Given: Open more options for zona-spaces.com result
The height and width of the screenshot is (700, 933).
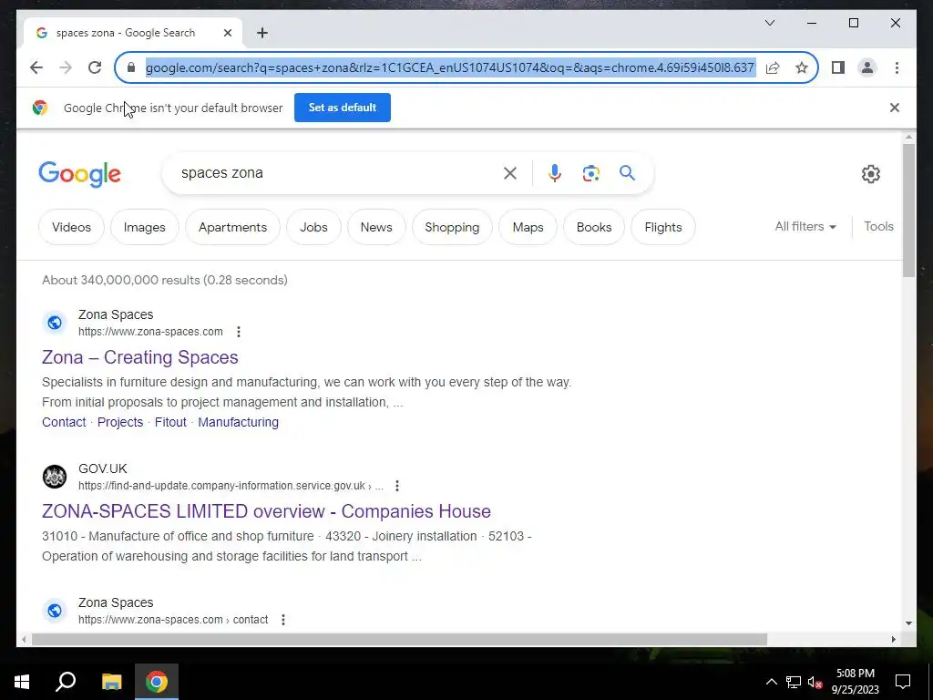Looking at the screenshot, I should (x=239, y=332).
